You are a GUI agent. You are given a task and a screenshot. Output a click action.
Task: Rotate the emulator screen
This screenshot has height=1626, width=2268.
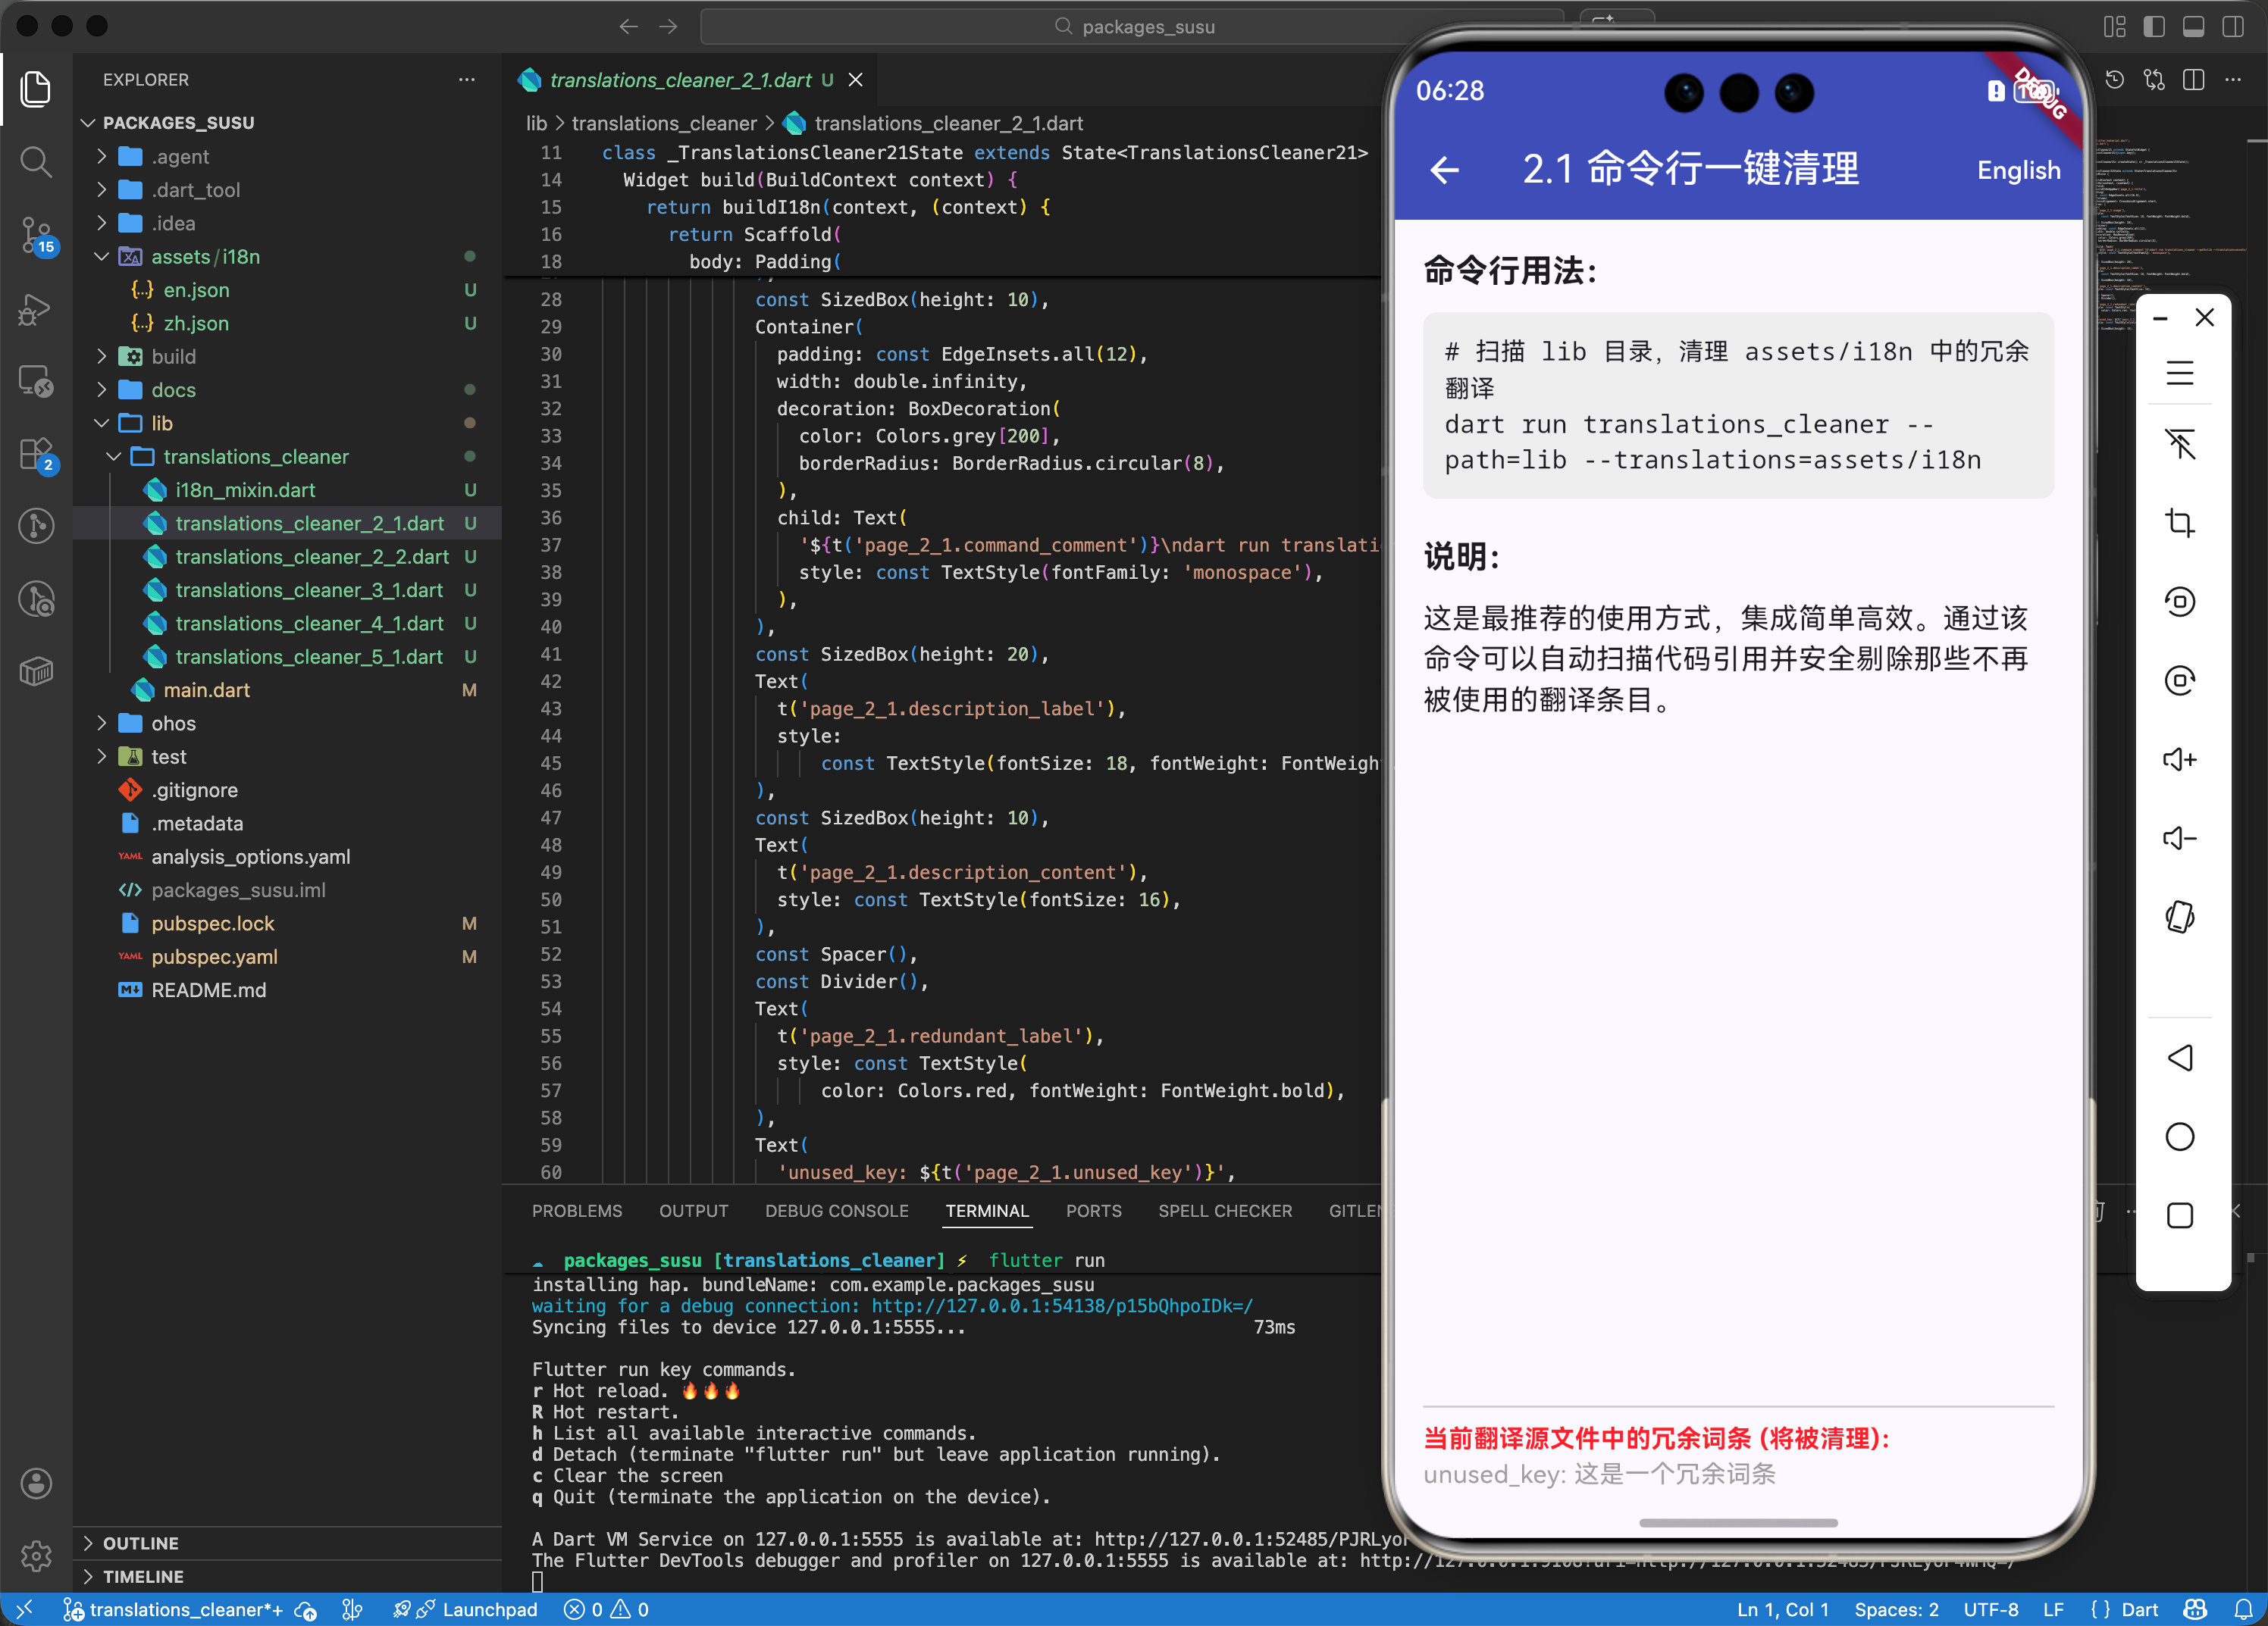[x=2181, y=917]
